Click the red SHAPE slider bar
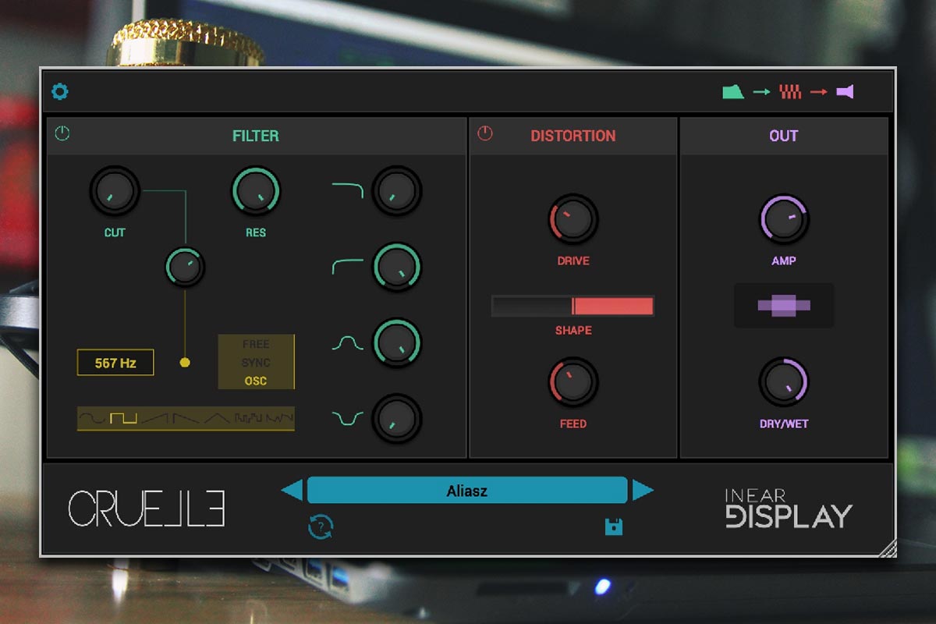Screen dimensions: 936x624 (x=573, y=306)
